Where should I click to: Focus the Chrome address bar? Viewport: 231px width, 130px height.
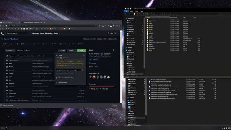point(53,26)
